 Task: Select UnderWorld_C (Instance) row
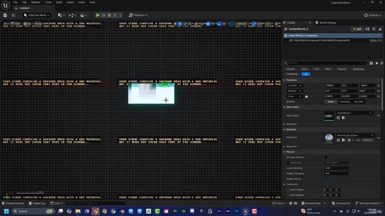pos(333,35)
